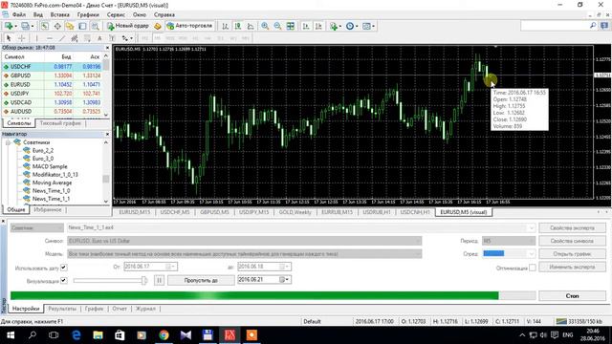Open the 'Советники' type dropdown in tester
Image resolution: width=612 pixels, height=344 pixels.
tap(36, 227)
